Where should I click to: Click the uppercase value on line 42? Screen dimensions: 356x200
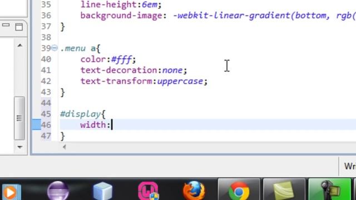click(180, 82)
